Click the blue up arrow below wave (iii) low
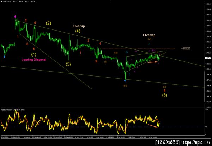Screen dimensions: 212x146 [x=125, y=81]
